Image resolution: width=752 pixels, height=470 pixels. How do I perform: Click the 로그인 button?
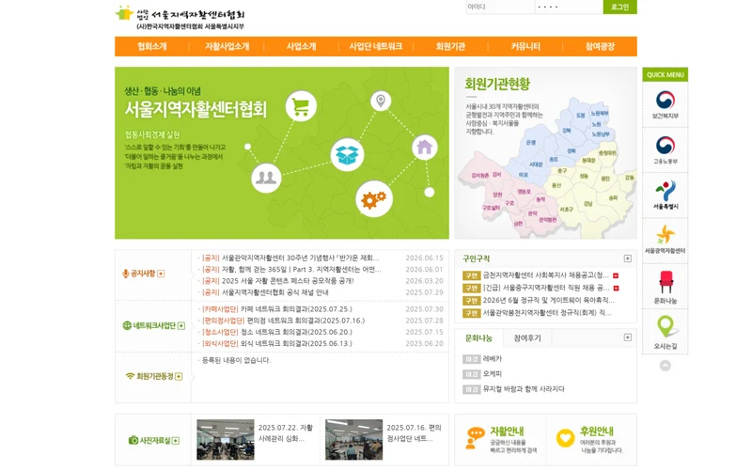pos(619,7)
